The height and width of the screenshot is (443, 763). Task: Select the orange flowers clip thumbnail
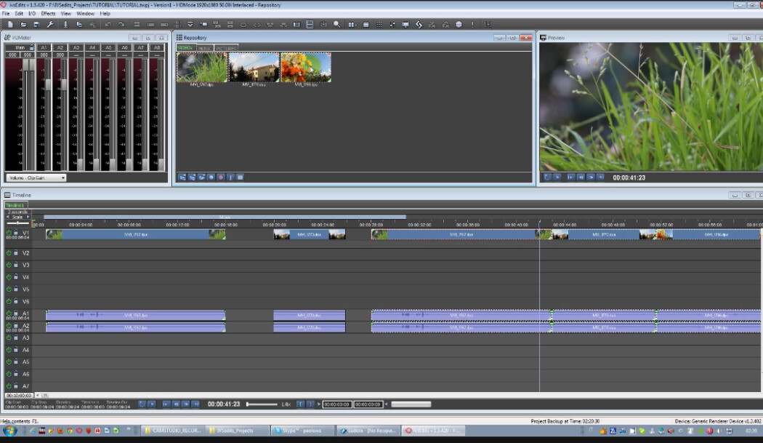pos(306,68)
